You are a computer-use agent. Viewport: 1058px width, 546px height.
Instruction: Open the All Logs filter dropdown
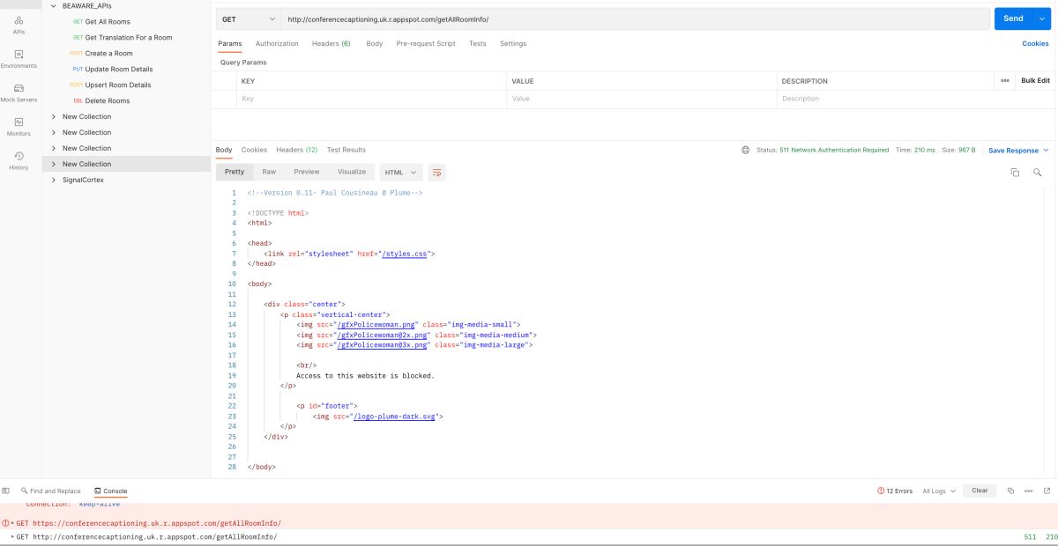coord(939,491)
